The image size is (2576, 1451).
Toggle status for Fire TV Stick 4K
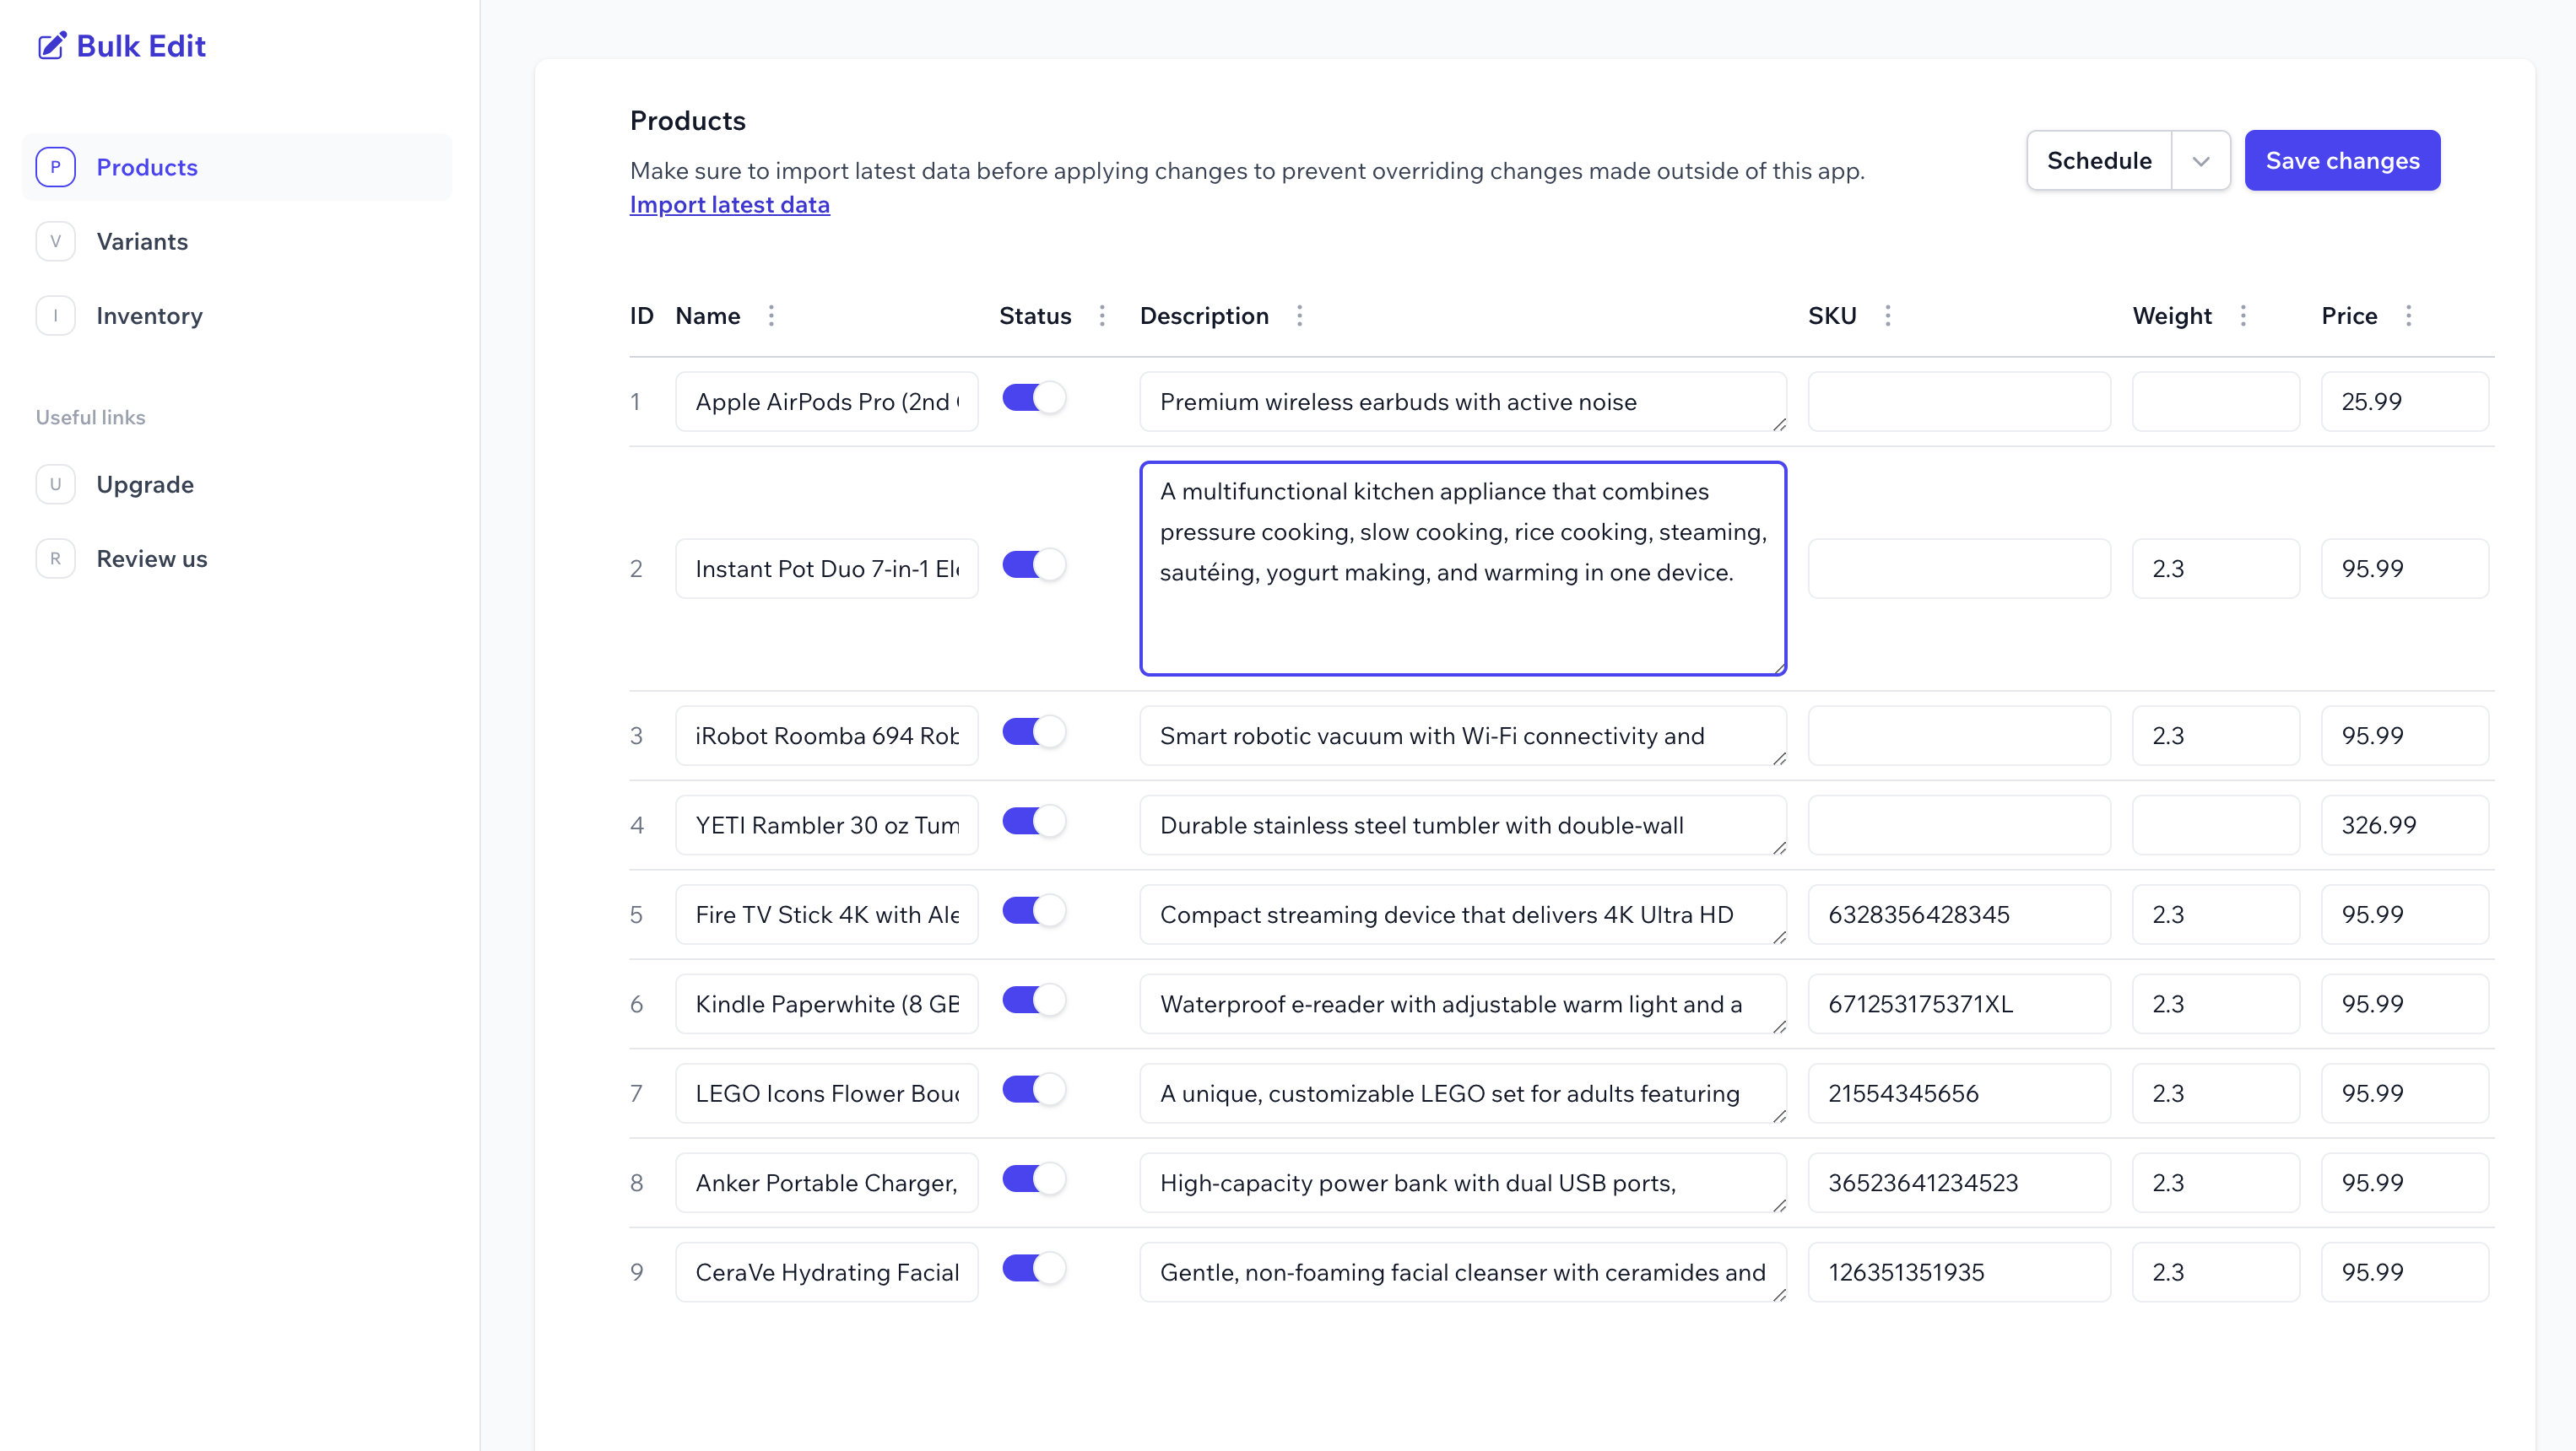1034,910
